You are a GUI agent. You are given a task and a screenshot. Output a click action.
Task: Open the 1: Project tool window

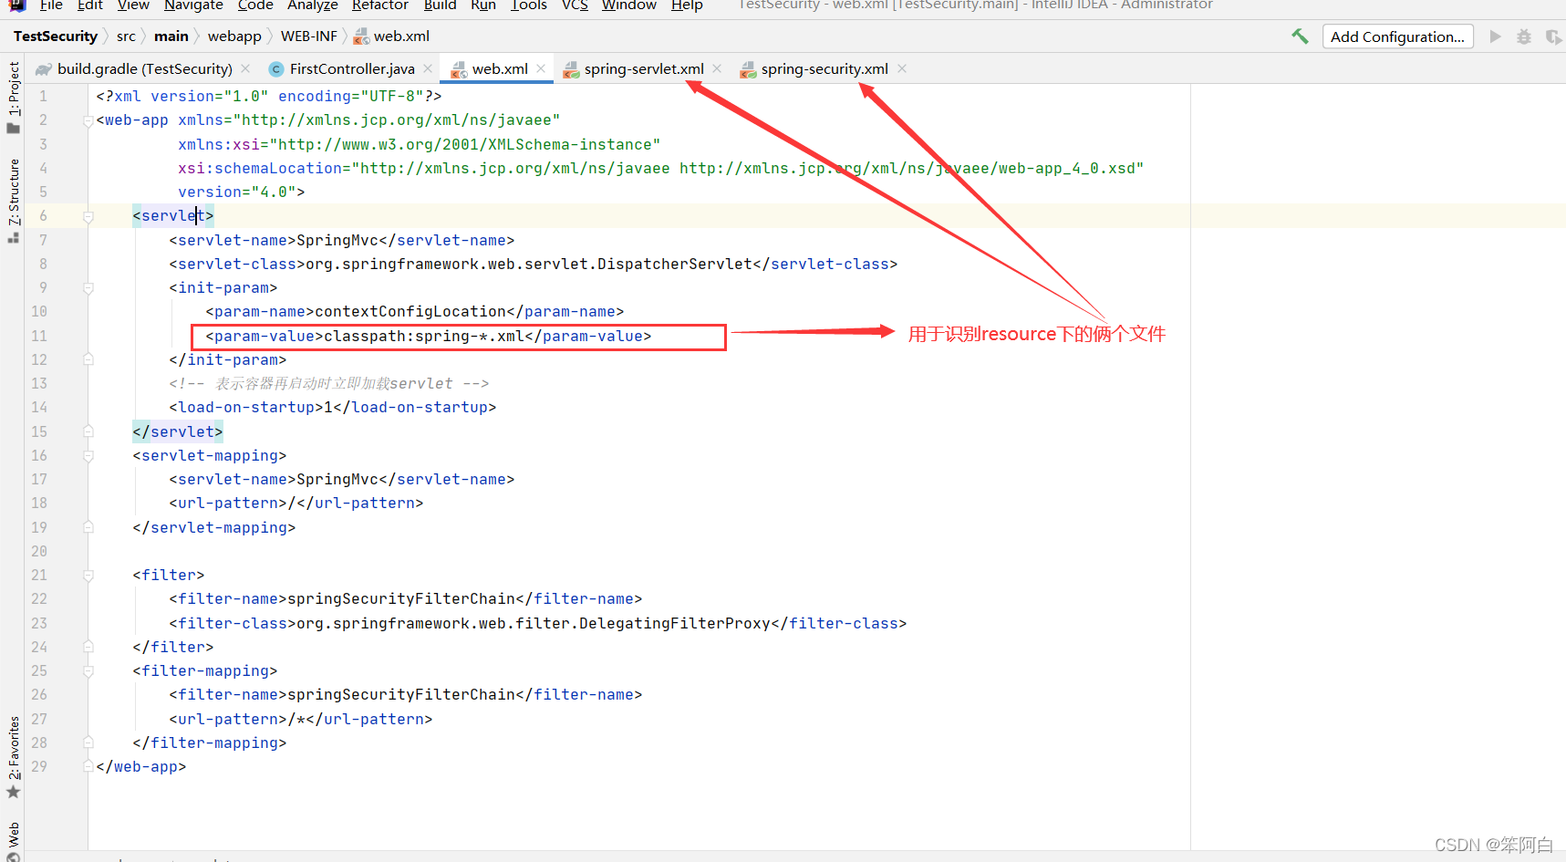click(13, 97)
